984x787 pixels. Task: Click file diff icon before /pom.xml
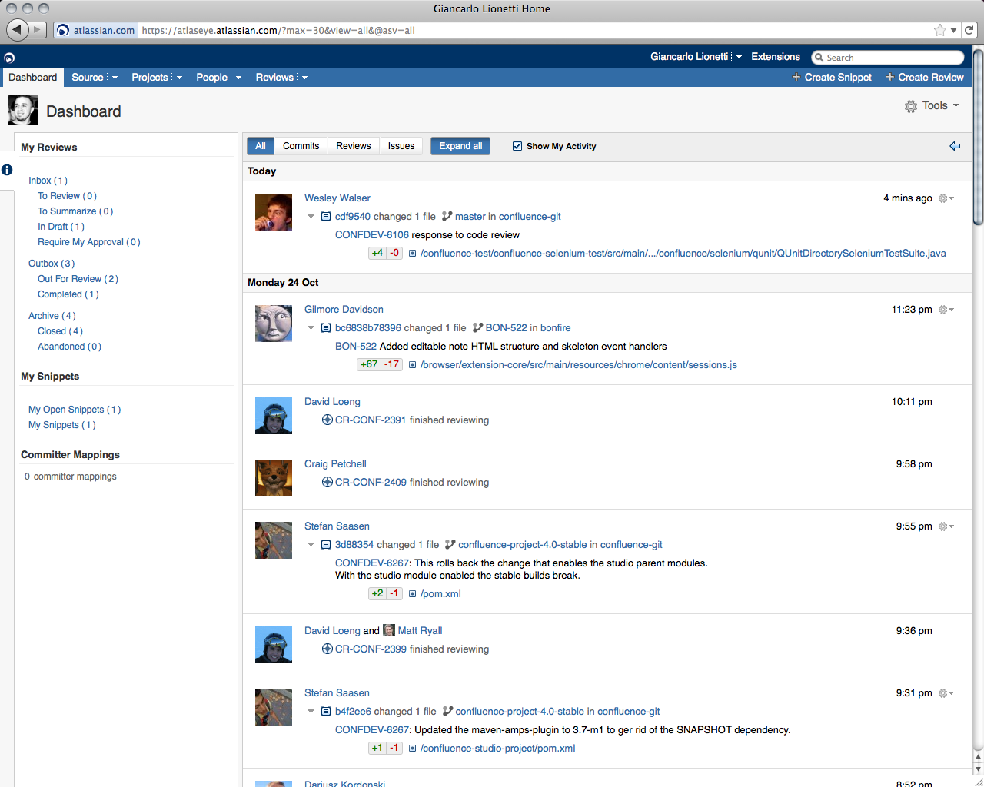coord(412,594)
